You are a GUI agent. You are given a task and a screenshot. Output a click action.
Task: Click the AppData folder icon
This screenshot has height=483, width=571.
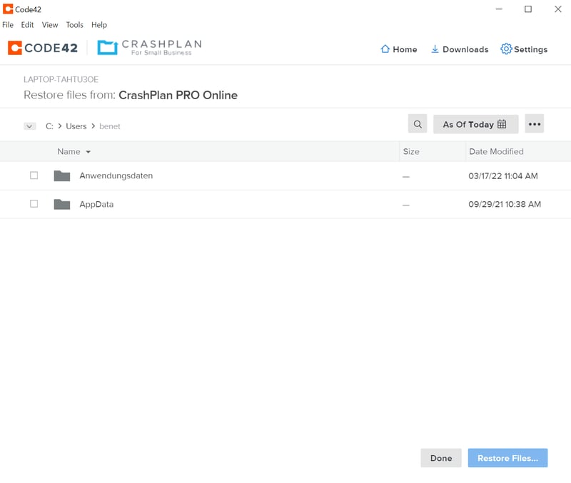[x=62, y=204]
